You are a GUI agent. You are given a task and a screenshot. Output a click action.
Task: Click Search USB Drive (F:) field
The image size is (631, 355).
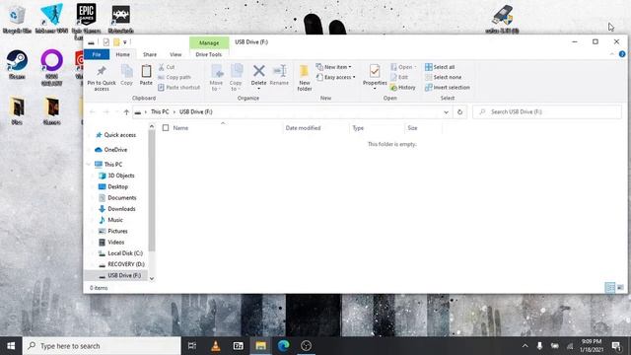click(x=547, y=111)
